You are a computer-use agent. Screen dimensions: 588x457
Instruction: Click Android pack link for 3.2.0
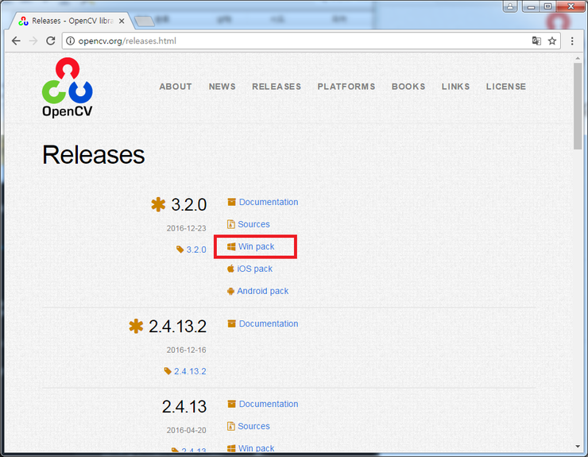click(x=263, y=291)
